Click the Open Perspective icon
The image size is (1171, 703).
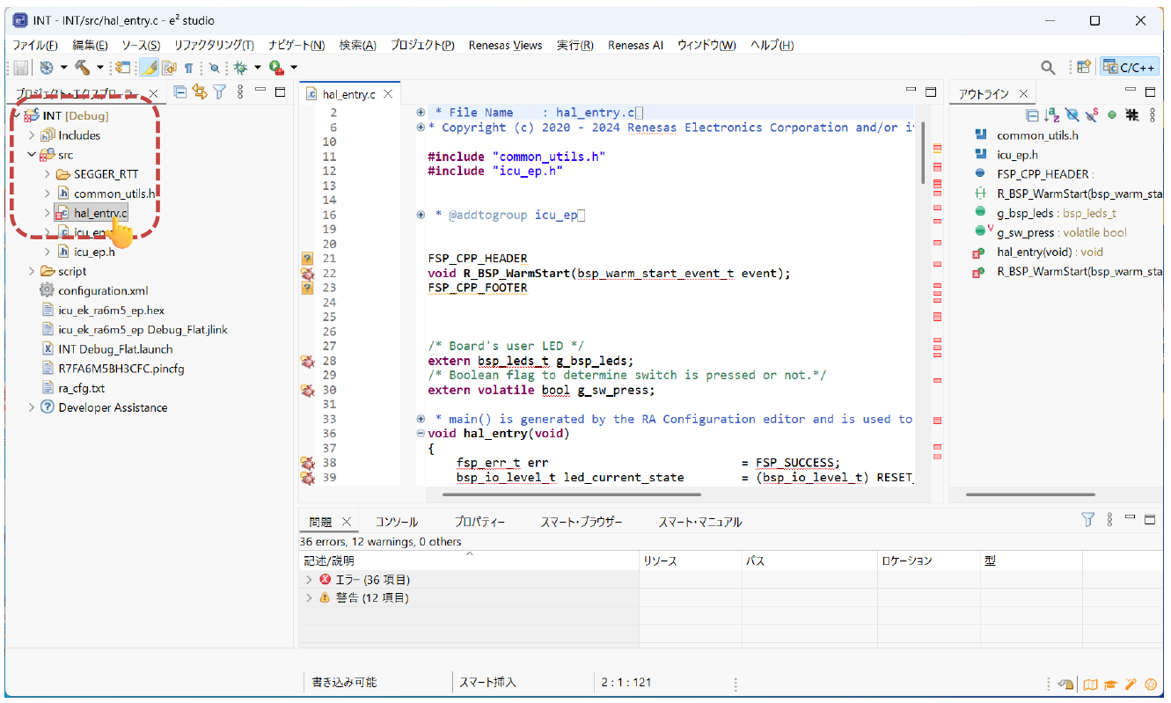[x=1084, y=67]
